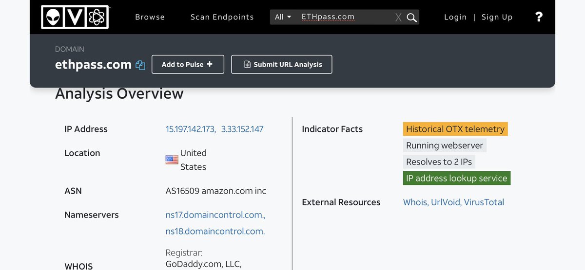This screenshot has height=270, width=585.
Task: Clear the search field with X
Action: click(x=398, y=18)
